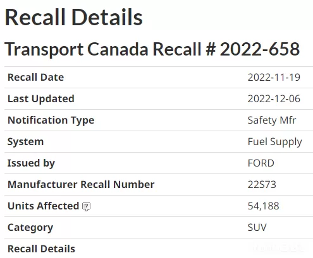Select the units affected count 54,188
Image resolution: width=313 pixels, height=258 pixels.
[x=263, y=206]
